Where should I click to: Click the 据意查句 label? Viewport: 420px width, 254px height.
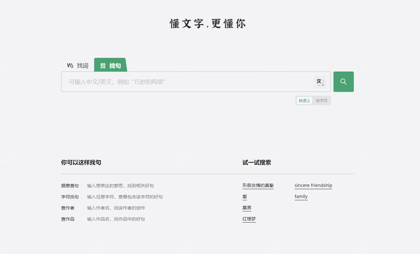click(x=70, y=186)
